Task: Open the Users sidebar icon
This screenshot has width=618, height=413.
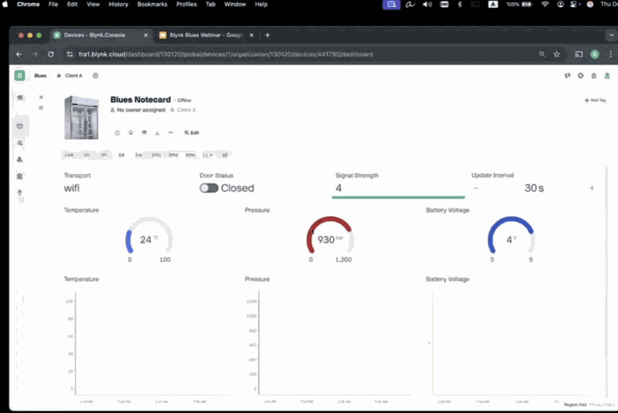Action: pyautogui.click(x=20, y=160)
